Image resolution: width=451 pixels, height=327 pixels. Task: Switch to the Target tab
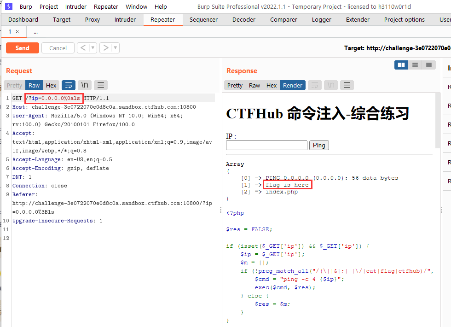(62, 19)
